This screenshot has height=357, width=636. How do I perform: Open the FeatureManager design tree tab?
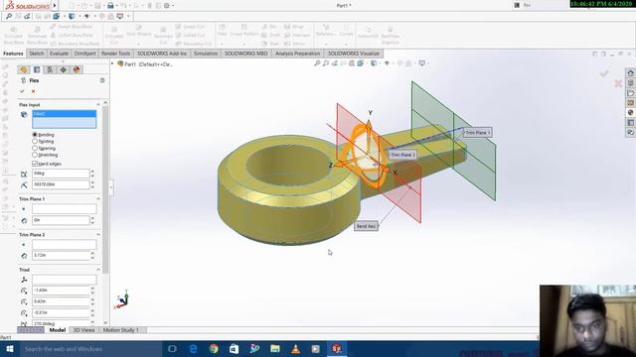pyautogui.click(x=24, y=69)
